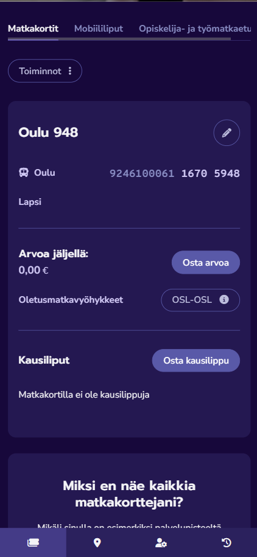Click the 0,00 € remaining balance
The width and height of the screenshot is (257, 557).
click(33, 271)
